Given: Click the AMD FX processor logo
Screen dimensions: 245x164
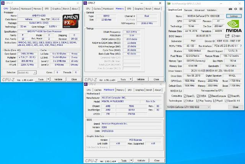Looking at the screenshot, I should 71,21.
